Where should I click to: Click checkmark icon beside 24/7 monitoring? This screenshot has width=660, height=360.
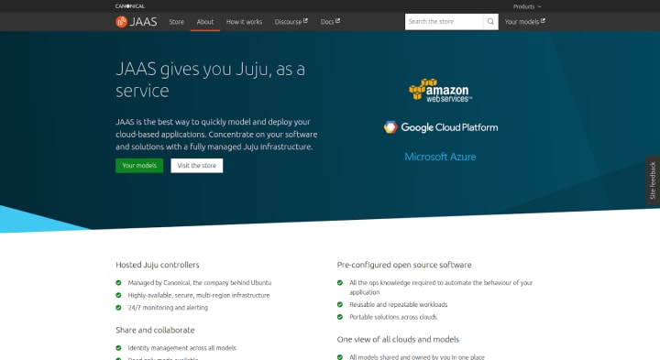(118, 308)
